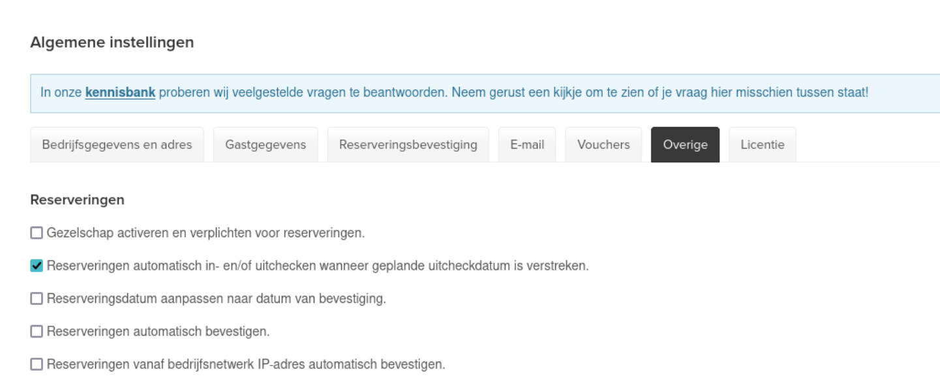The image size is (940, 387).
Task: Check the Reserveringen automatisch bevestigen box
Action: [37, 332]
